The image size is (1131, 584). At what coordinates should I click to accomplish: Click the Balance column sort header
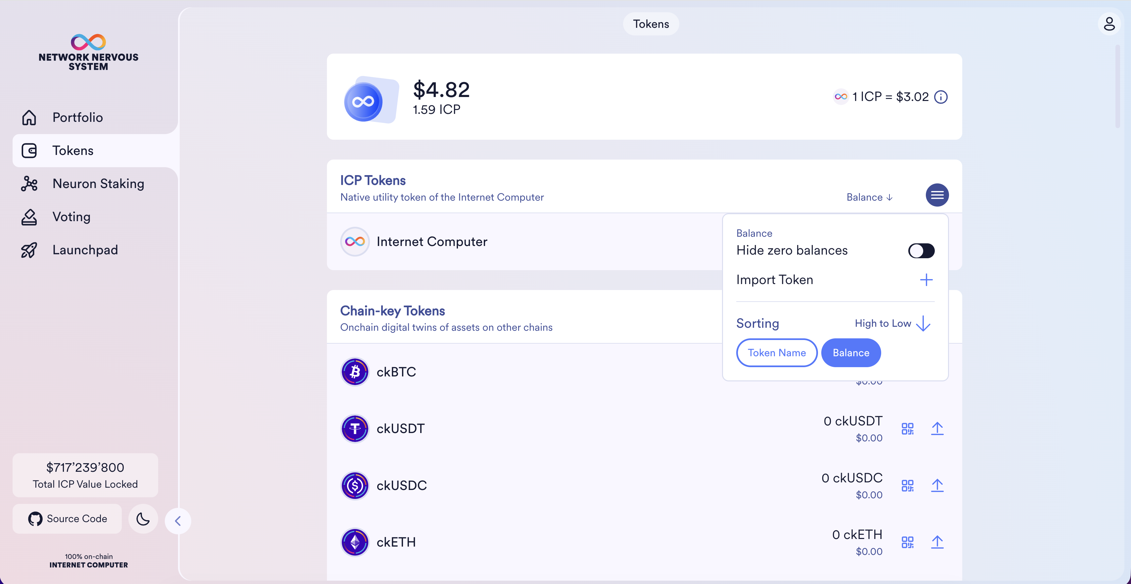point(869,197)
